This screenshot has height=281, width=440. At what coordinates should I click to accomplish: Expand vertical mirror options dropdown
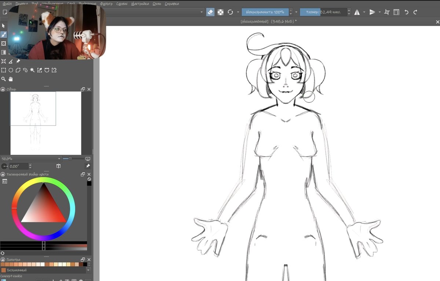(x=379, y=12)
